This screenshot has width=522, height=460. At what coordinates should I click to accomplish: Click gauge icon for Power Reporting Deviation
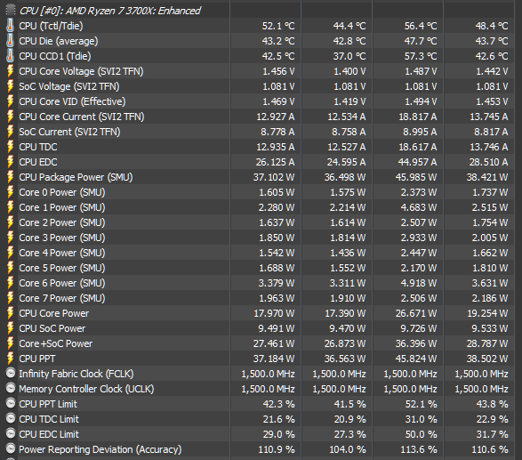click(11, 448)
